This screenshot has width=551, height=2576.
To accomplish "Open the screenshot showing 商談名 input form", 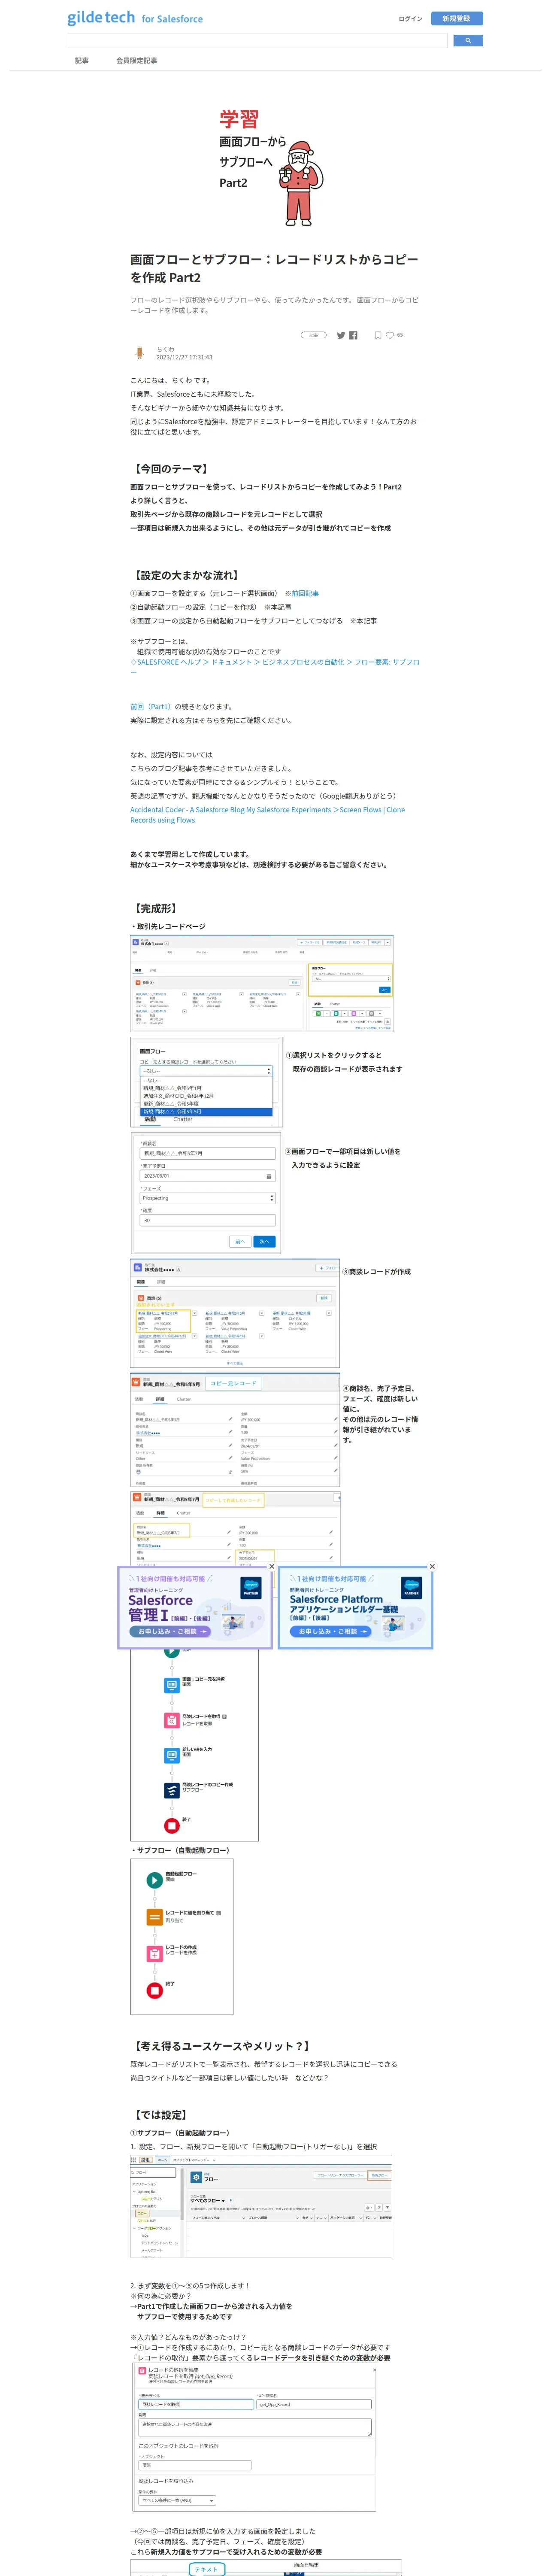I will (x=206, y=1193).
